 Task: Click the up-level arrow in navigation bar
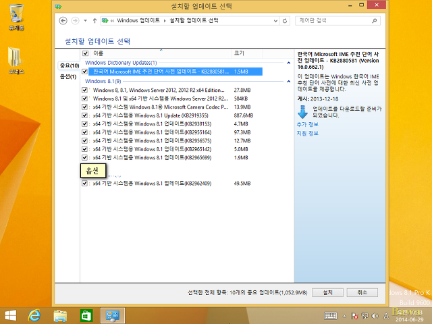click(94, 21)
